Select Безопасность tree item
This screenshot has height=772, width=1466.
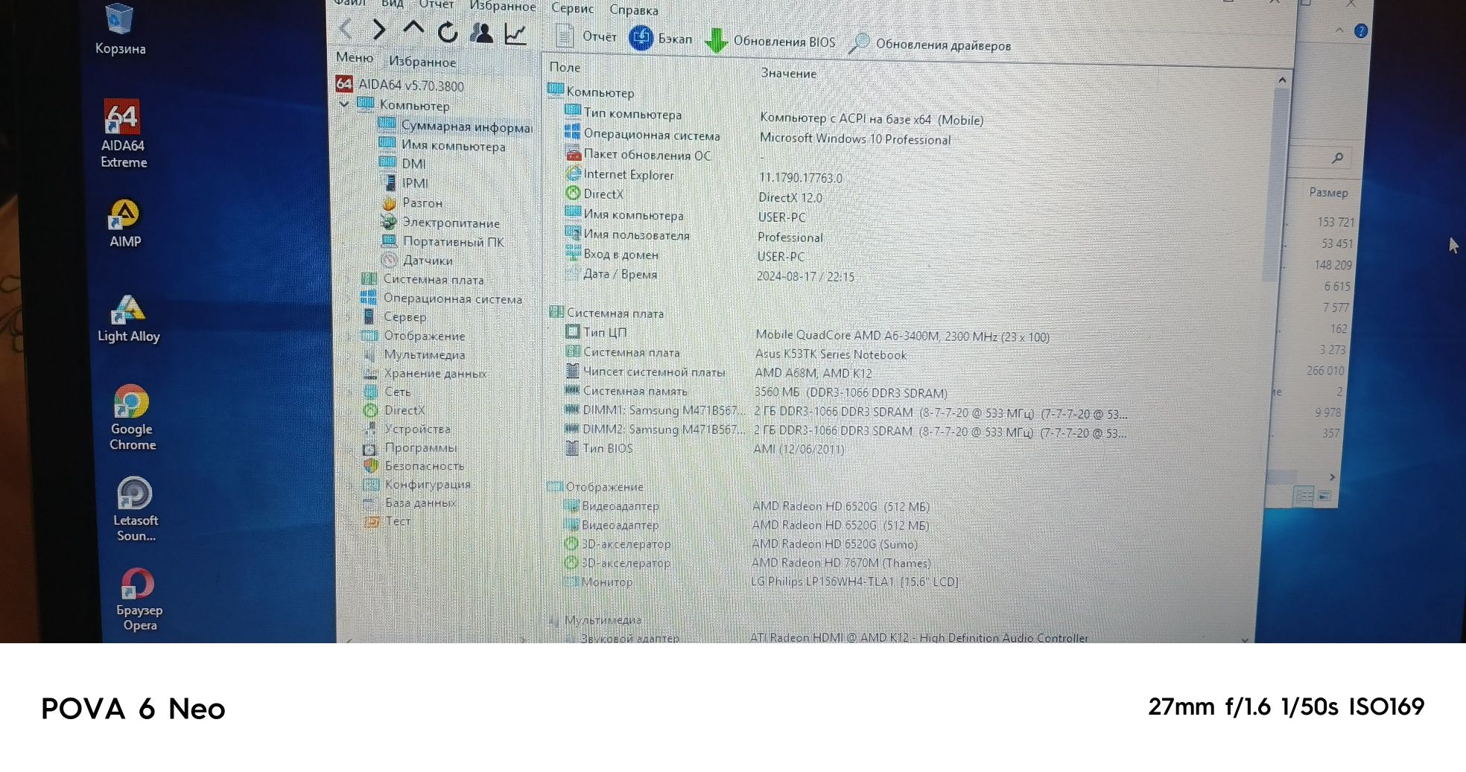(x=413, y=465)
